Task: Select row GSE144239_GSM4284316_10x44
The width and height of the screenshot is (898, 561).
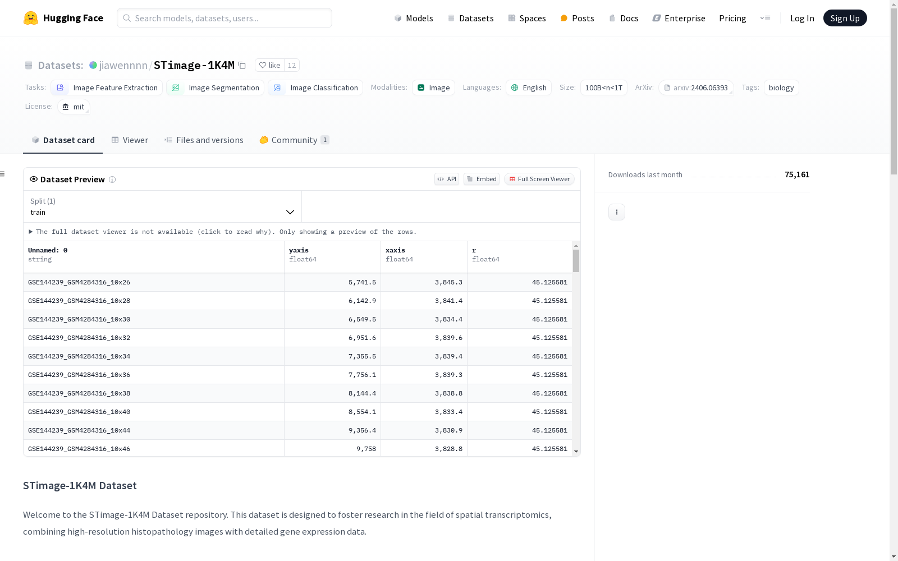Action: click(x=297, y=430)
